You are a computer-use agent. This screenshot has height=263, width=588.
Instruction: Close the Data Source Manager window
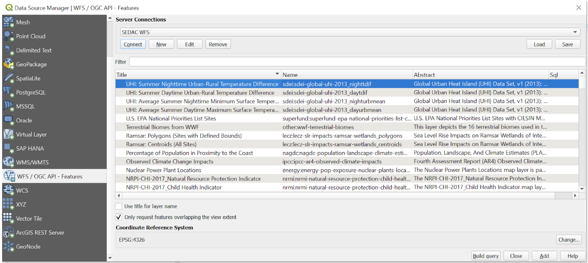click(x=578, y=8)
